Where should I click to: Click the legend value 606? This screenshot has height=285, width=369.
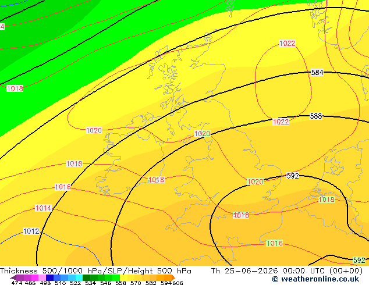[178, 283]
